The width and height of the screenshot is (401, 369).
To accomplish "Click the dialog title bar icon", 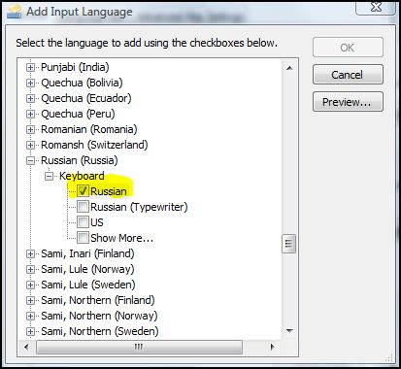I will pyautogui.click(x=15, y=12).
